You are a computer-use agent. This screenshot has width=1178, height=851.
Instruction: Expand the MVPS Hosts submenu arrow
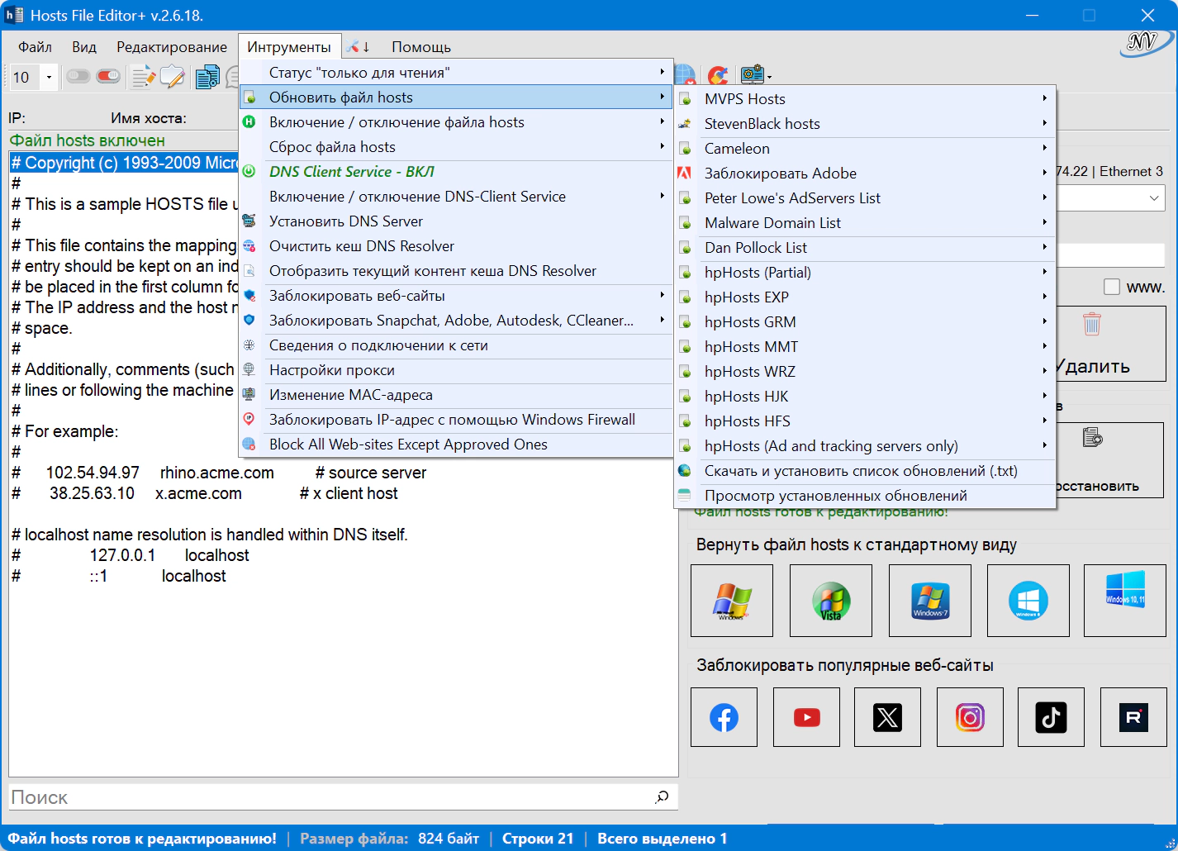click(x=1045, y=98)
